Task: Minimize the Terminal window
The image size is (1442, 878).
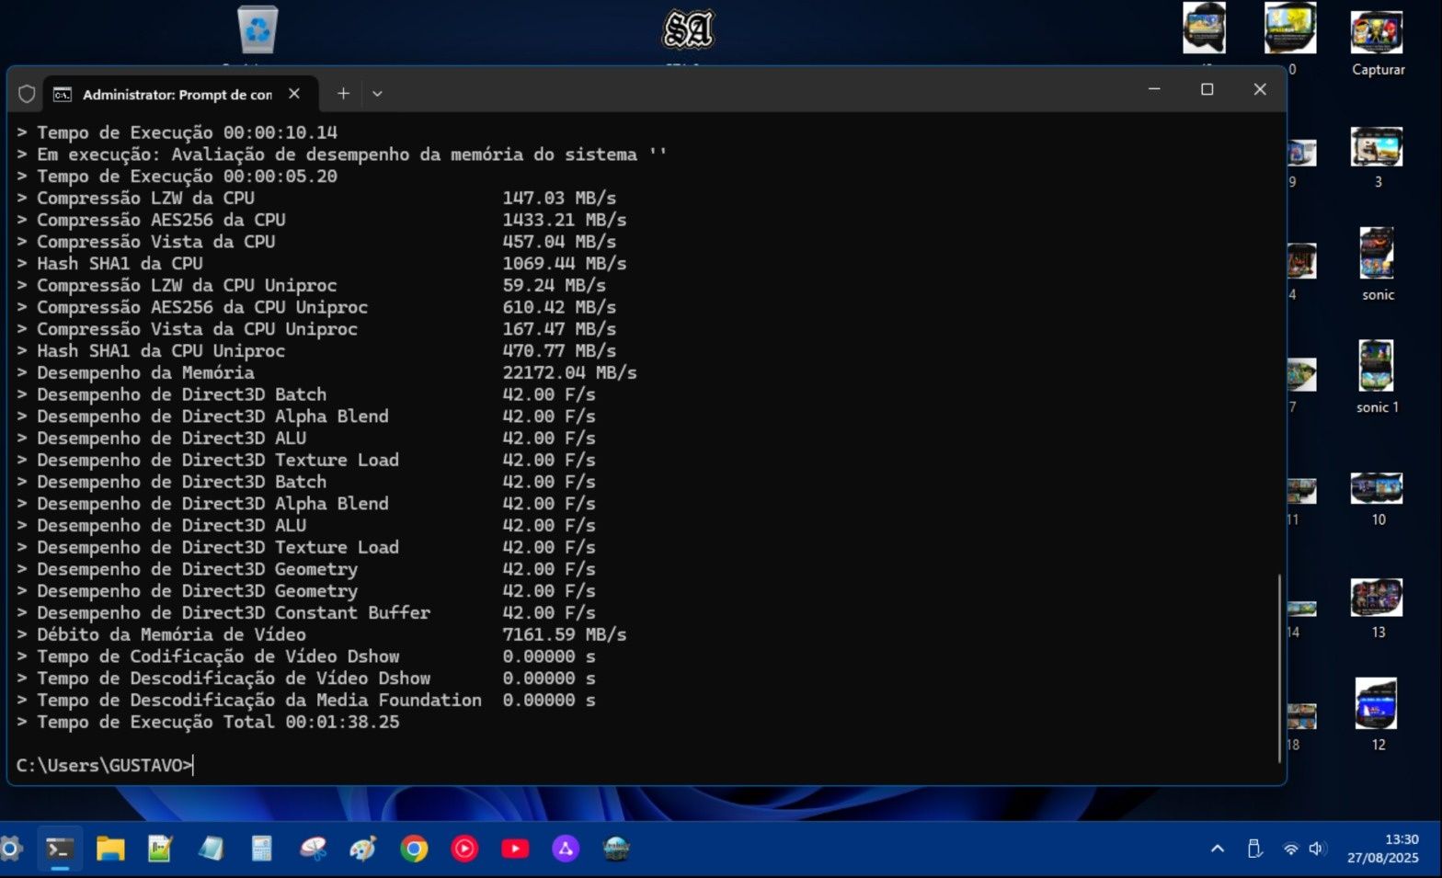Action: click(x=1154, y=89)
